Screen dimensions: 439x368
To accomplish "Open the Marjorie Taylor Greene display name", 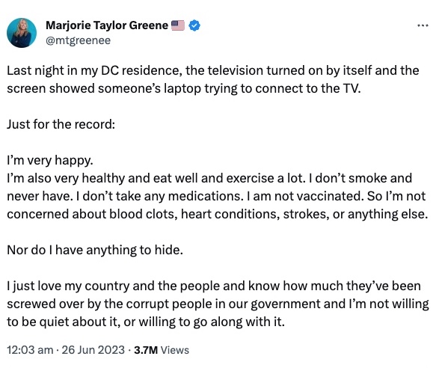I will (x=107, y=25).
